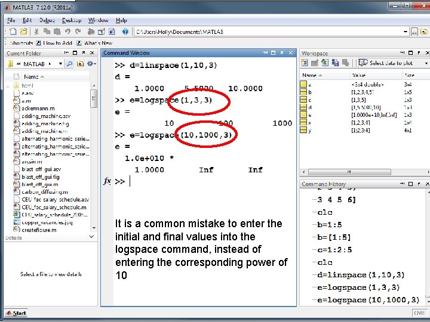This screenshot has height=322, width=430.
Task: Browse for folder using ellipsis button
Action: click(x=414, y=32)
